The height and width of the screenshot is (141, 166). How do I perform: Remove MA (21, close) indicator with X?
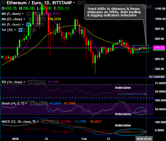pyautogui.click(x=44, y=19)
